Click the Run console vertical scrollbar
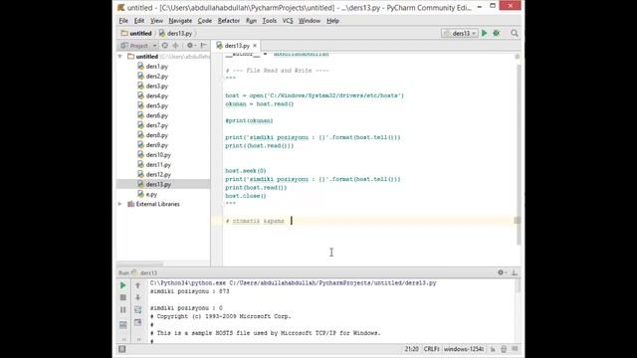 518,285
